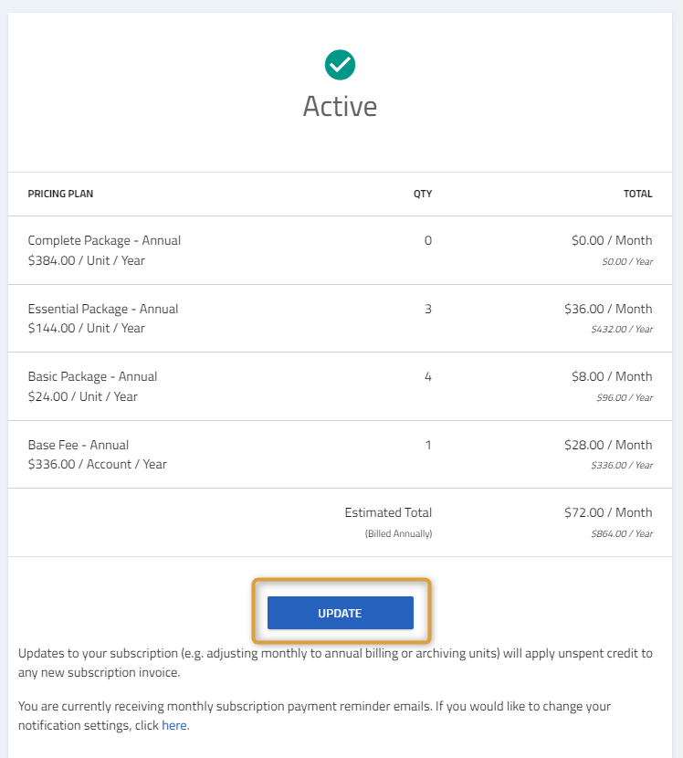This screenshot has height=758, width=683.
Task: Click the $36.00 / Month total
Action: coord(608,309)
